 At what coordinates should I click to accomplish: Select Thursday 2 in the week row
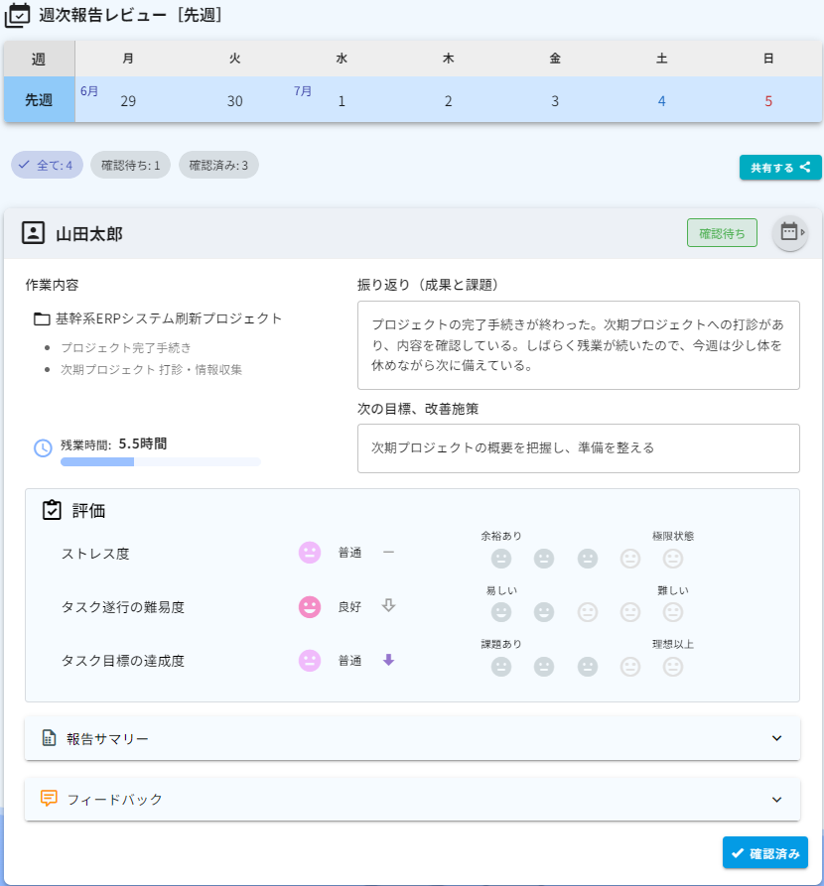coord(448,100)
